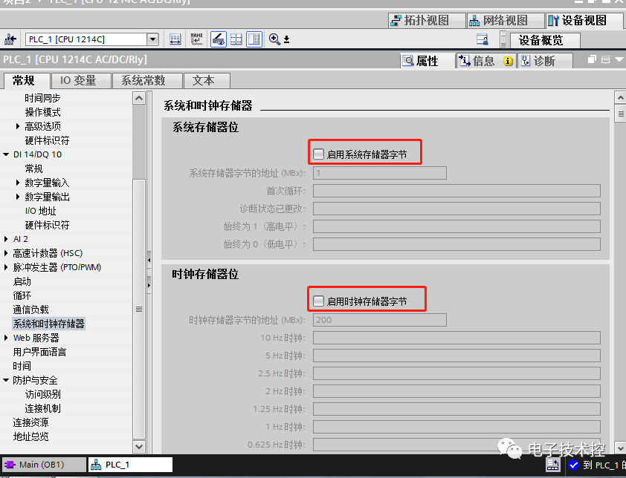Open the 属性 inspector tab
Viewport: 626px width, 478px height.
coord(427,61)
